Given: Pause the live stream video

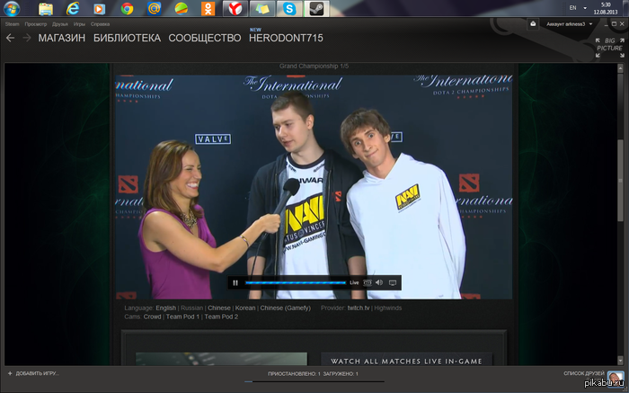Looking at the screenshot, I should point(235,282).
